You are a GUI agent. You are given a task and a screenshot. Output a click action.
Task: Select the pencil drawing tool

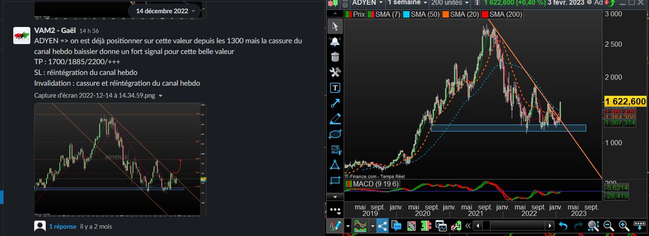pyautogui.click(x=335, y=118)
